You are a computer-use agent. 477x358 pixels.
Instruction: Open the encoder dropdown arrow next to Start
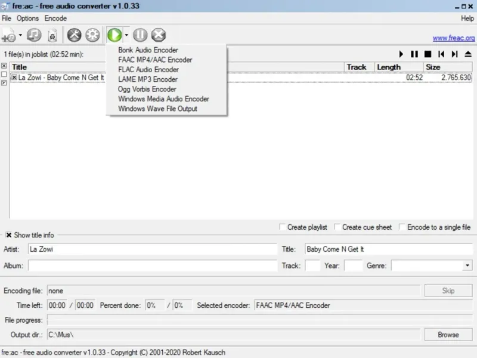click(126, 35)
